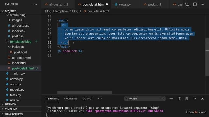209x117 pixels.
Task: Click line number 14 in gutter
Action: pos(49,20)
